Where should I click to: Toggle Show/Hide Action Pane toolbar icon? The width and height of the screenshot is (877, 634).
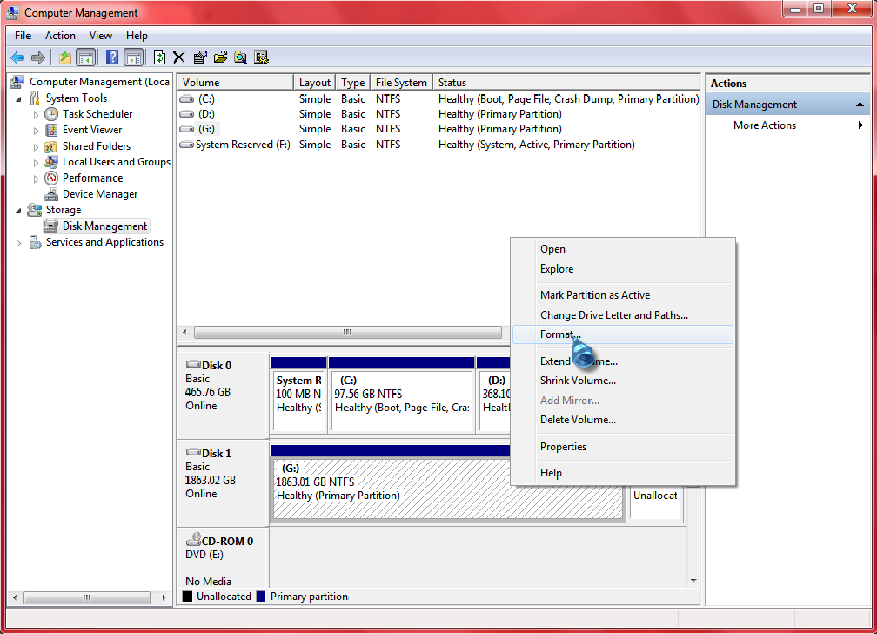[x=133, y=57]
